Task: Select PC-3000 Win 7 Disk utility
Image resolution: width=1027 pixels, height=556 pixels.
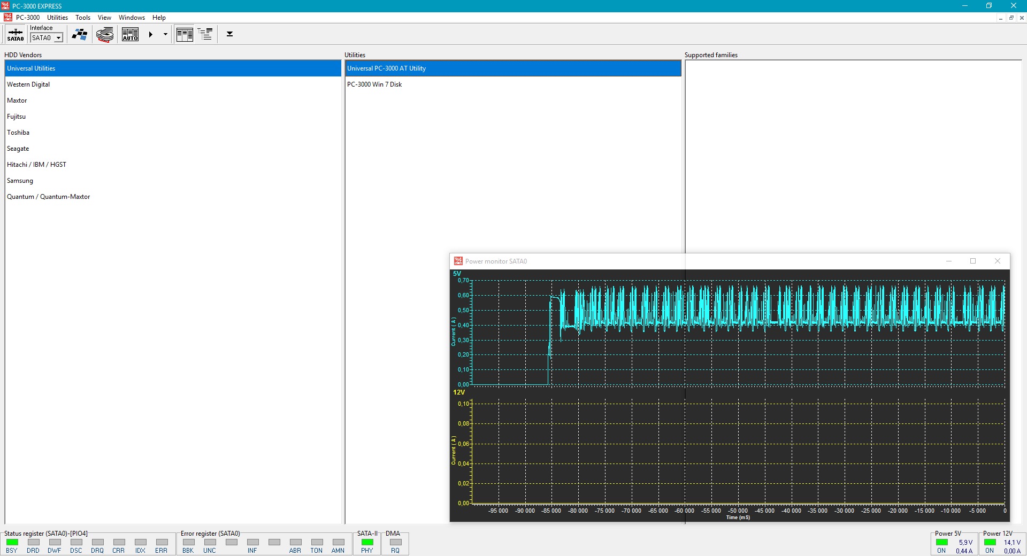Action: click(513, 84)
